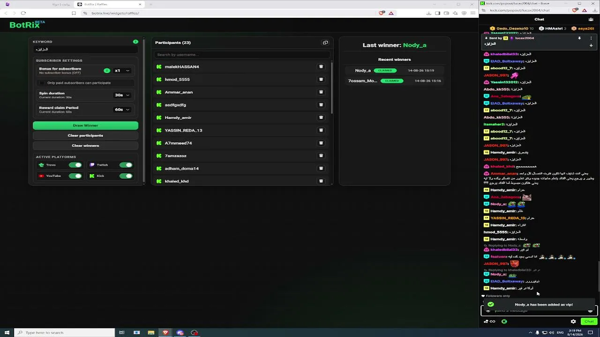Close the BotRix | Raffles tab
The width and height of the screenshot is (600, 337).
(x=140, y=4)
